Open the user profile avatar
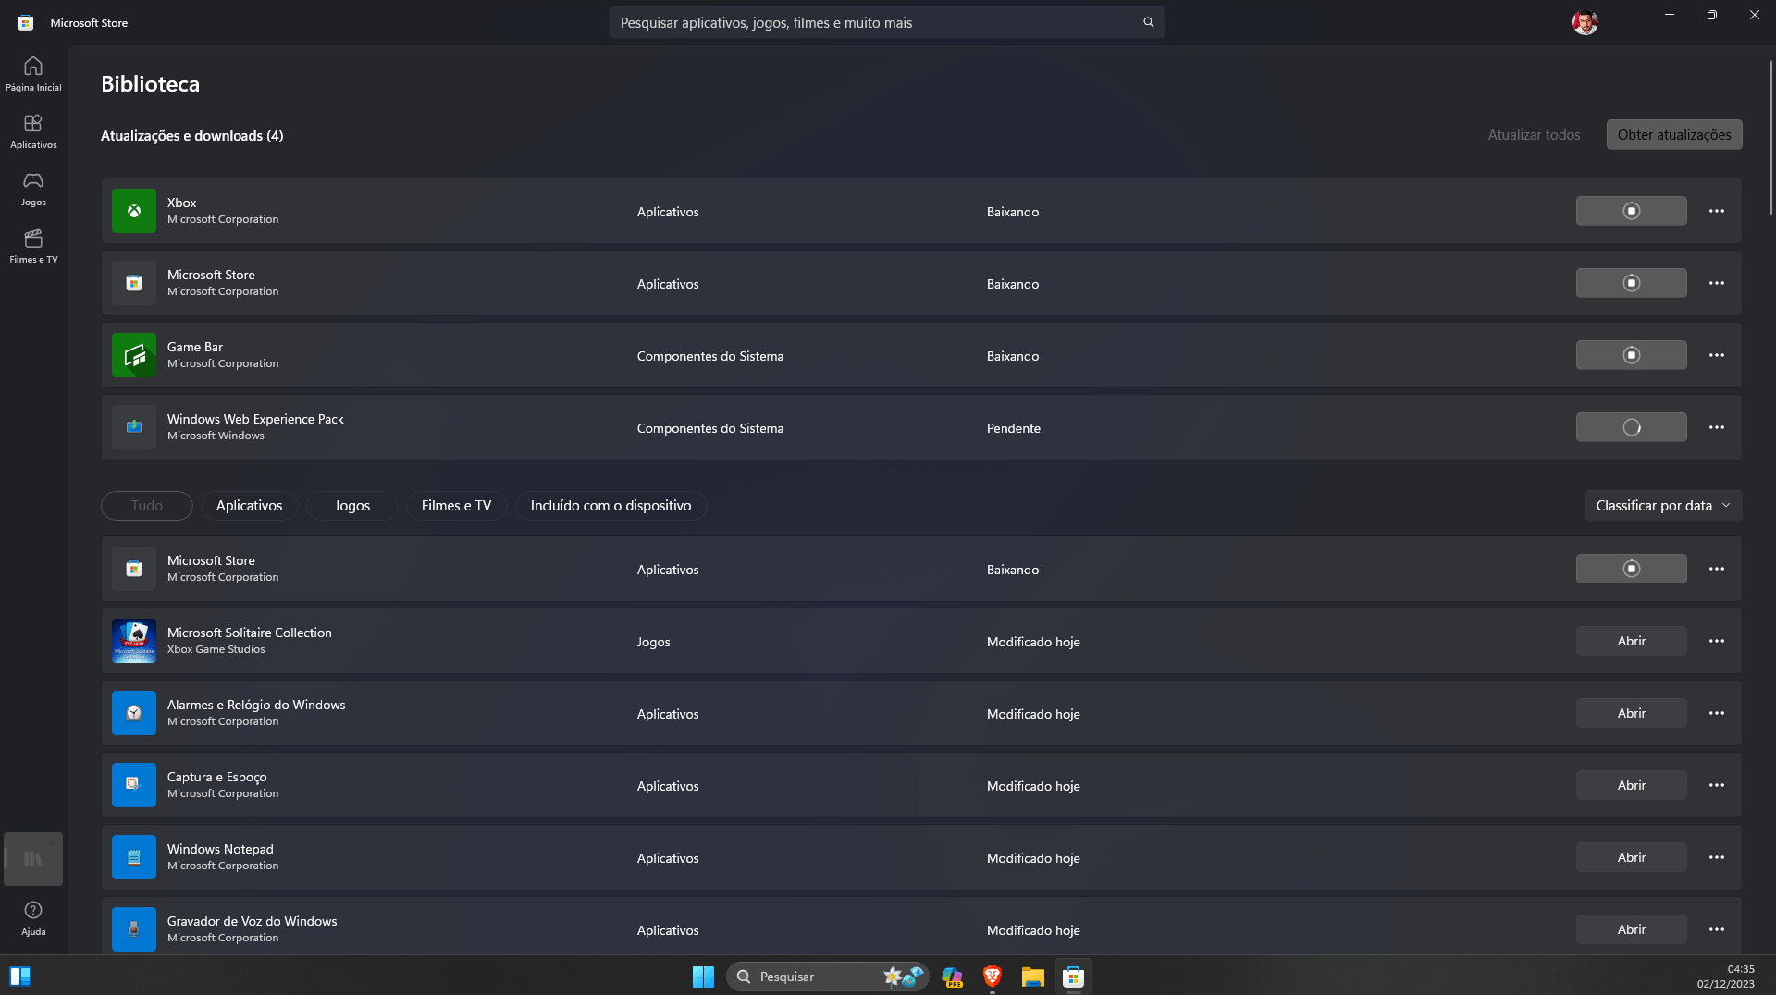The image size is (1776, 995). pyautogui.click(x=1585, y=22)
